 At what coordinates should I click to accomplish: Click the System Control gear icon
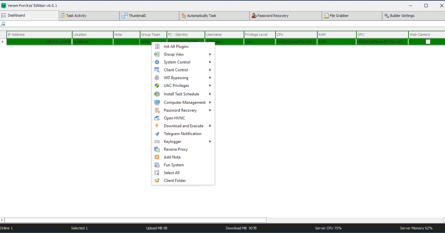(x=157, y=62)
